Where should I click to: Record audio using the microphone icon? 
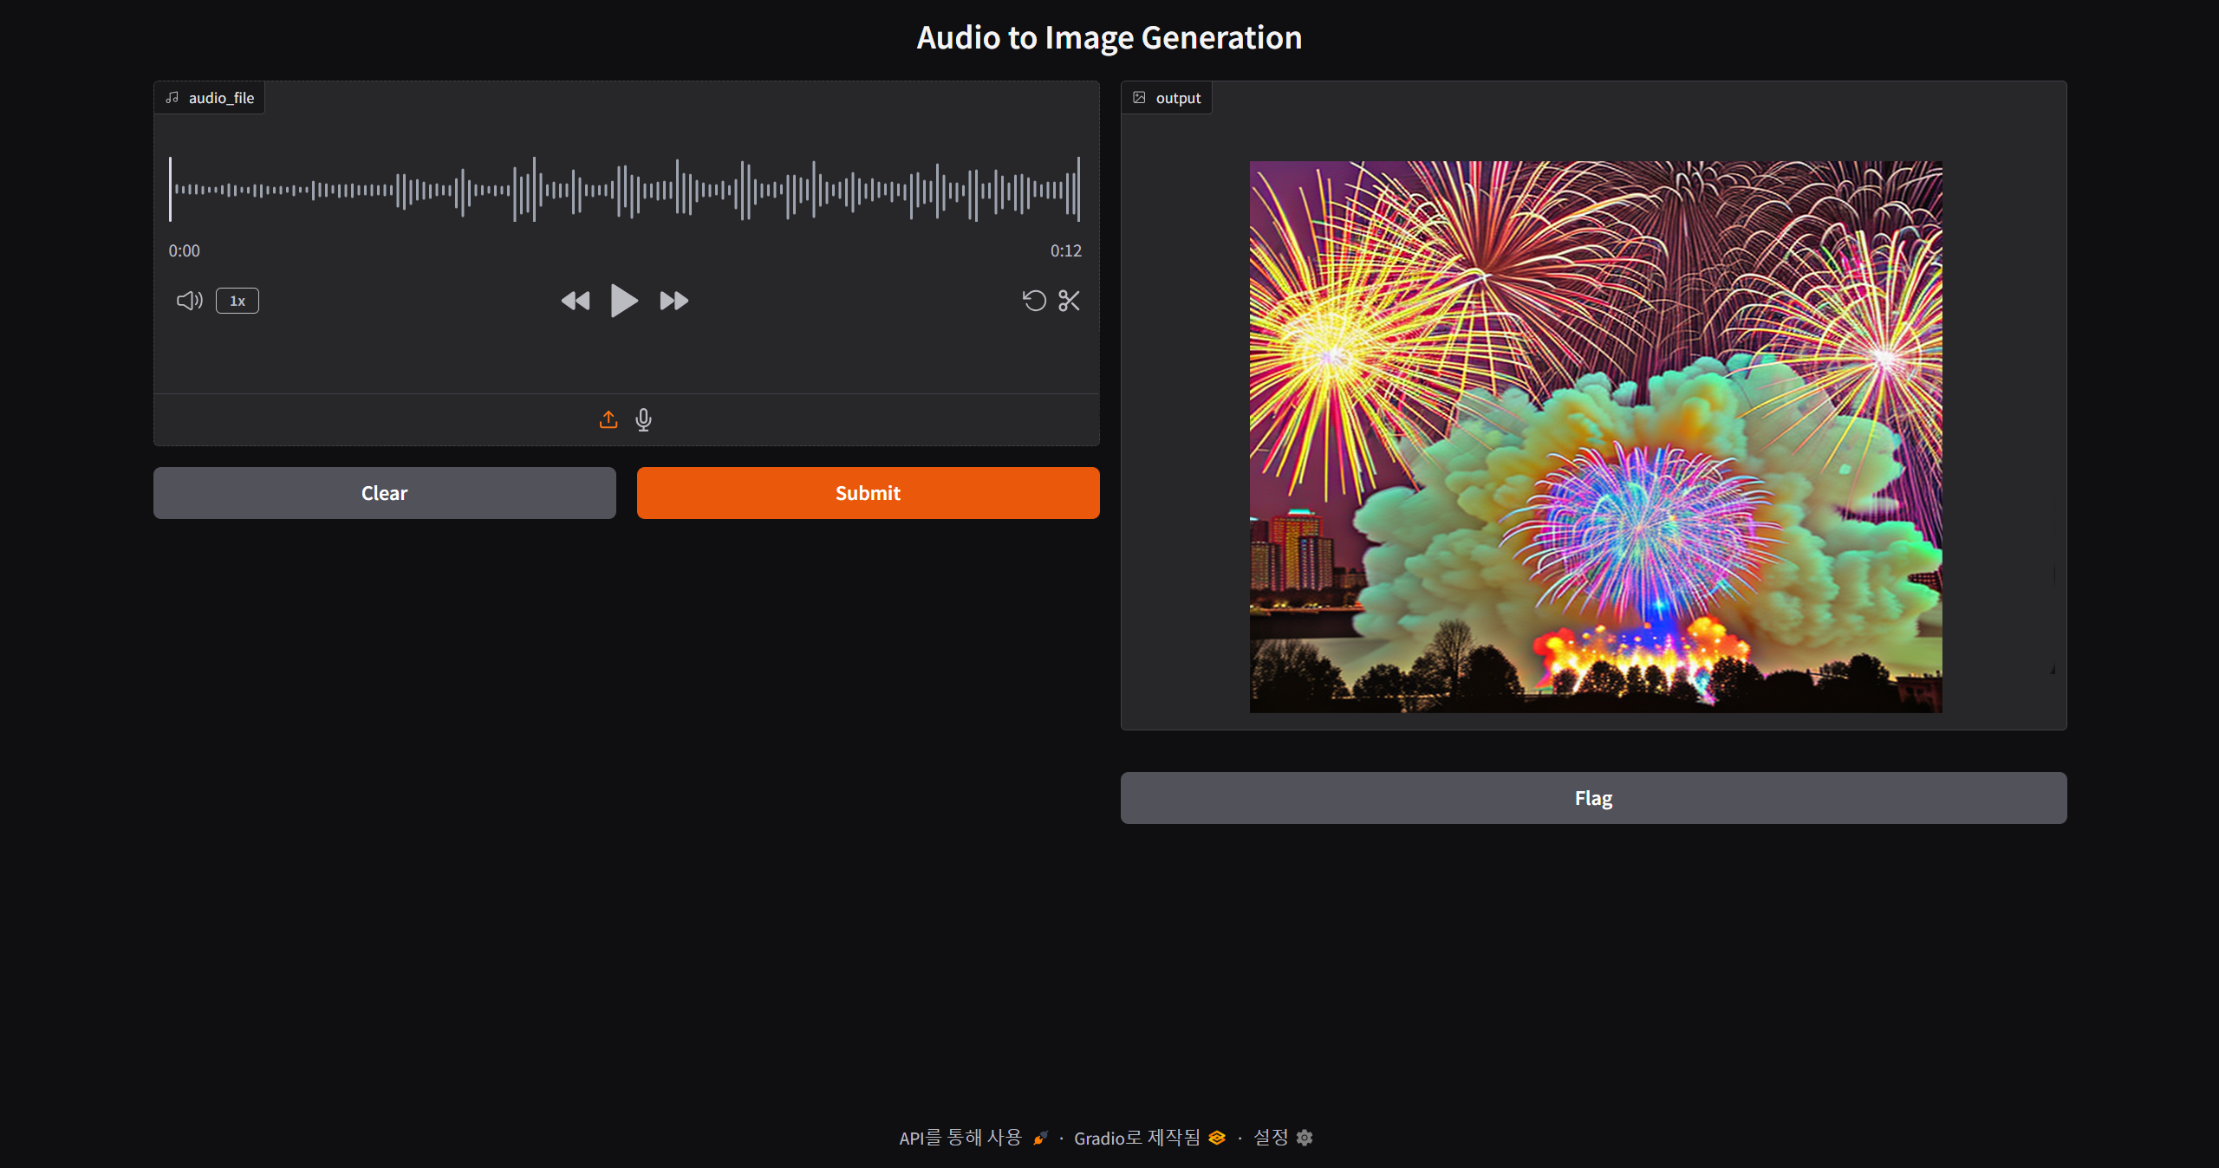[x=643, y=419]
